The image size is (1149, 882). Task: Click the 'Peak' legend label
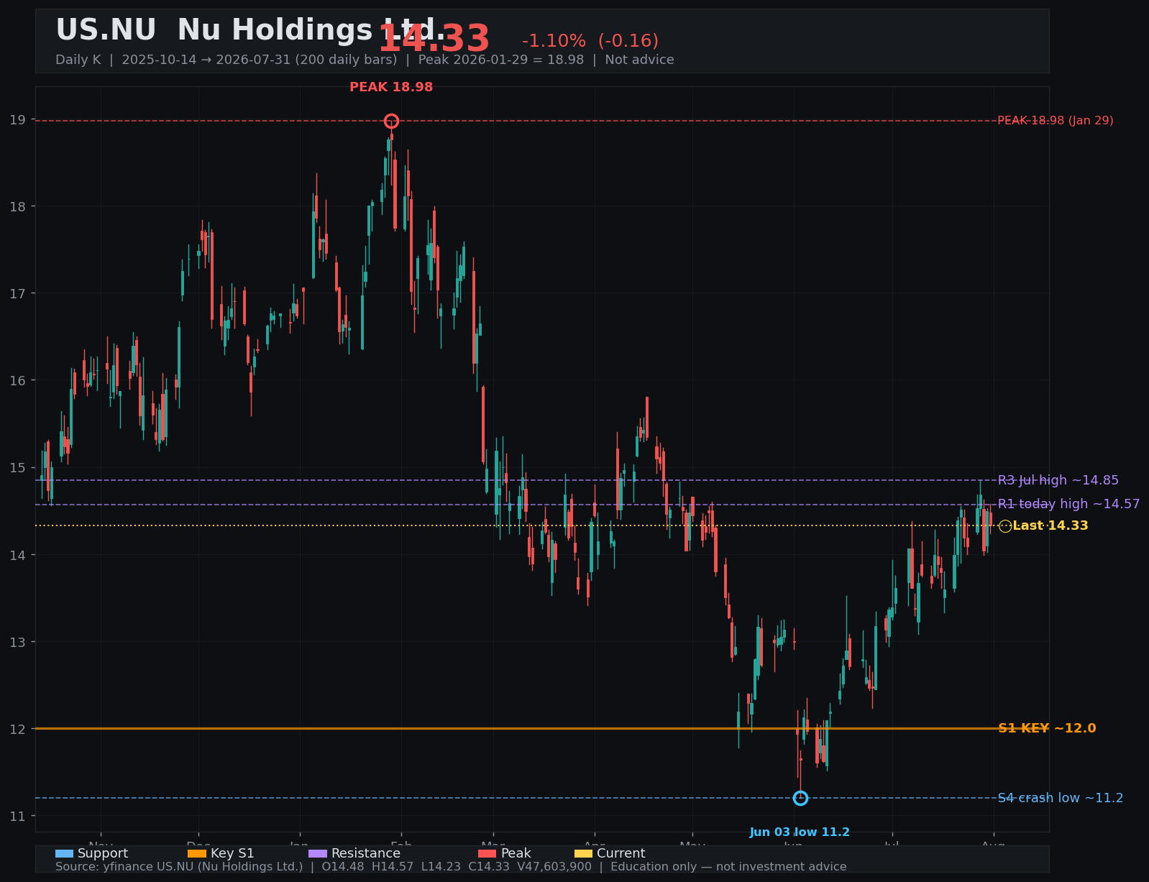[516, 853]
